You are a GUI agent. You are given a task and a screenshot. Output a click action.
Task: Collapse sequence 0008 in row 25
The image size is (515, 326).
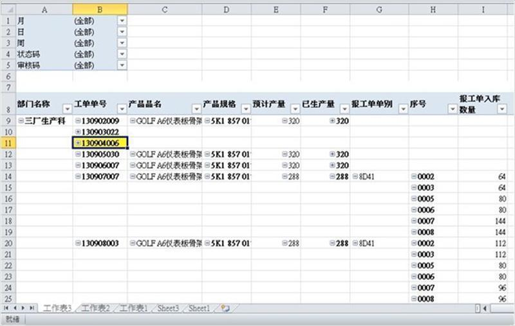414,299
